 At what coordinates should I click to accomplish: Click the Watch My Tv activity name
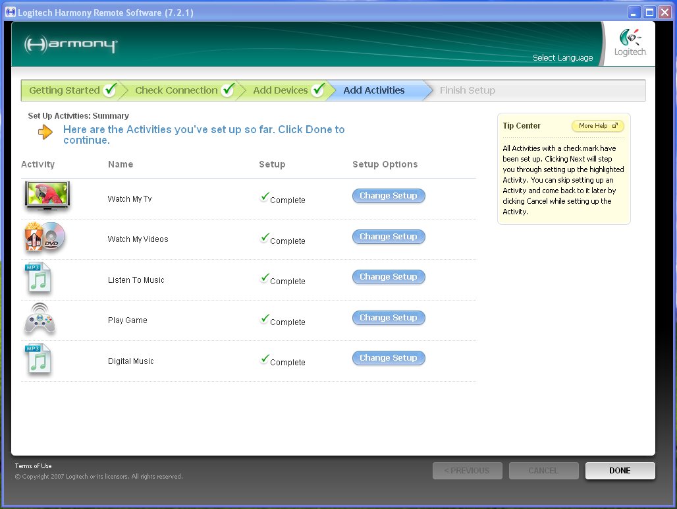[x=130, y=198]
